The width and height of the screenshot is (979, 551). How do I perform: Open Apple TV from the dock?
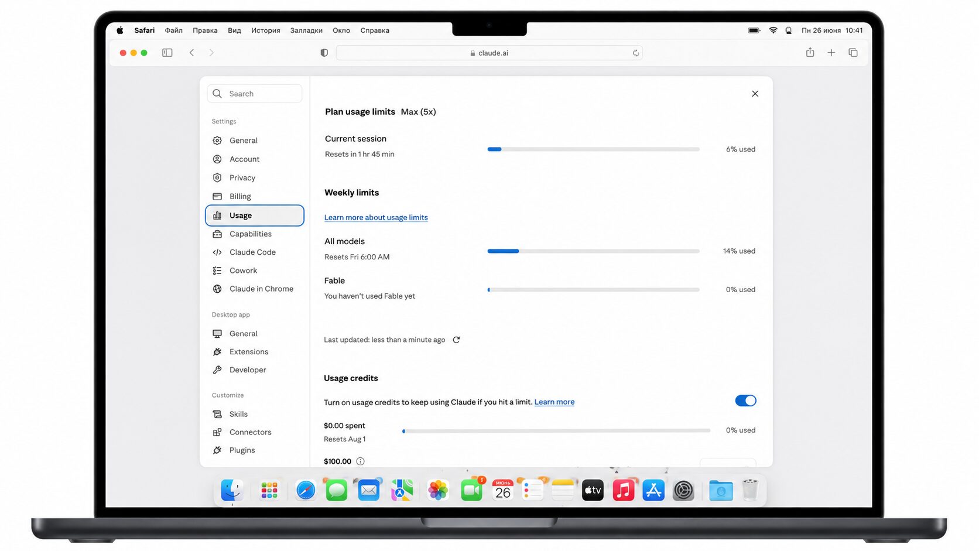click(593, 490)
